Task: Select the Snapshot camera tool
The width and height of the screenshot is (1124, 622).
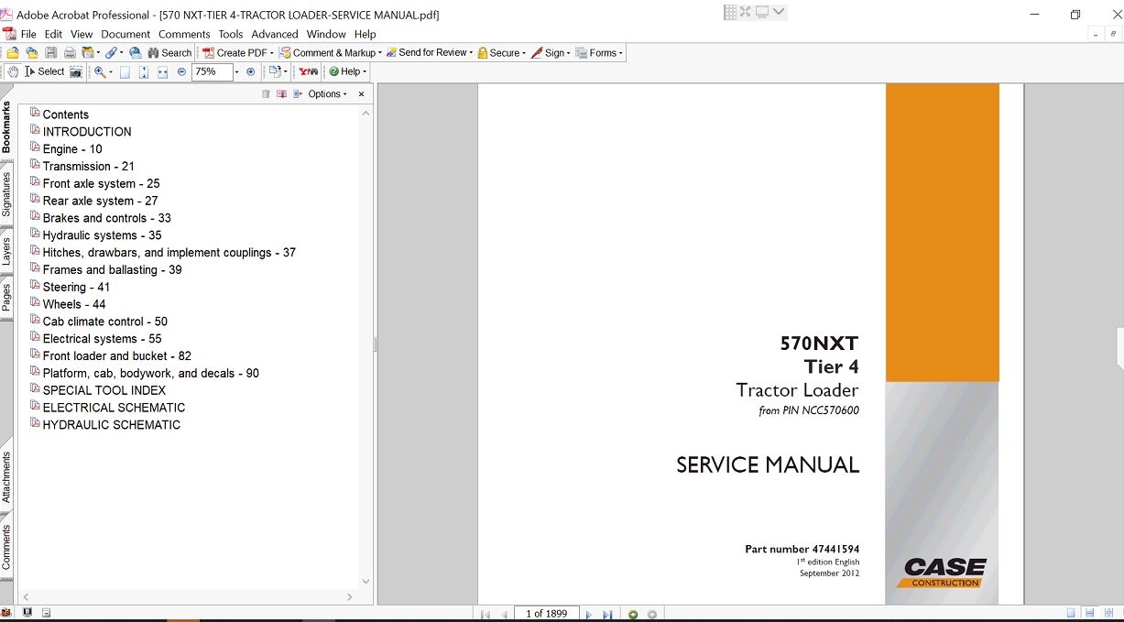Action: point(76,71)
